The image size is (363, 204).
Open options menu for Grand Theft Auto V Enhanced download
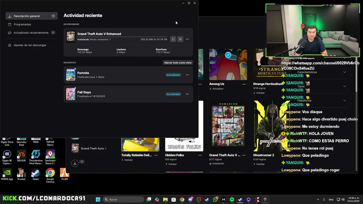[x=187, y=39]
